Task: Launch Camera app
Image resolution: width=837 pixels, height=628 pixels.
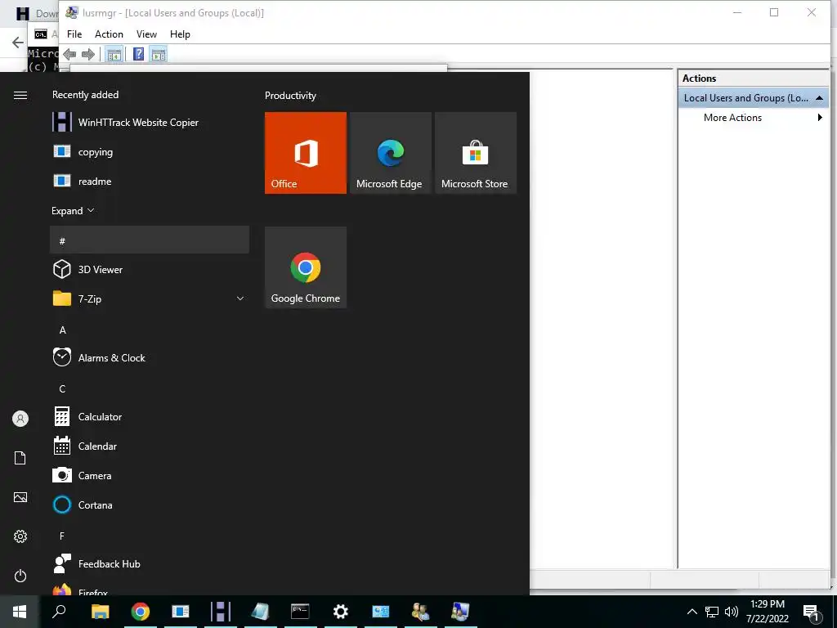Action: (x=150, y=475)
